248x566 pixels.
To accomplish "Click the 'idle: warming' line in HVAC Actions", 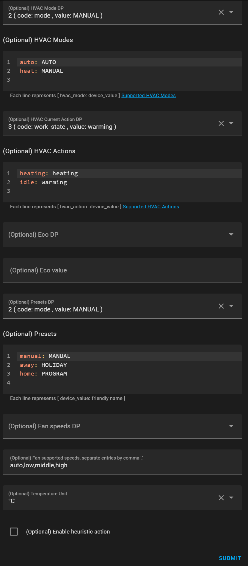I will pyautogui.click(x=43, y=182).
